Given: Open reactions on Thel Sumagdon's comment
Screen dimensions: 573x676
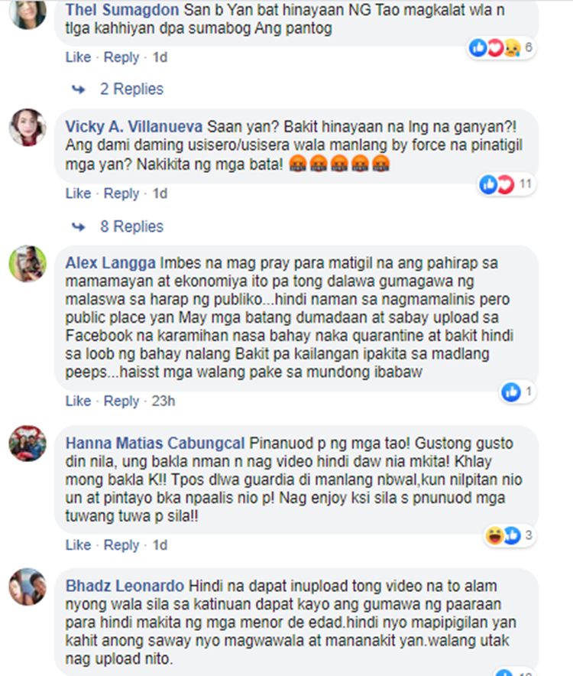Looking at the screenshot, I should point(501,47).
